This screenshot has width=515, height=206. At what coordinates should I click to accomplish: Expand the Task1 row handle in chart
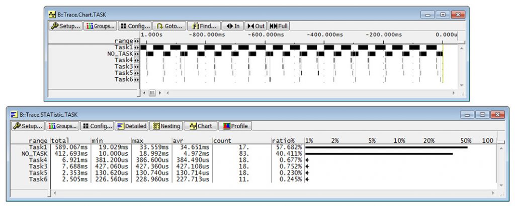tap(136, 47)
